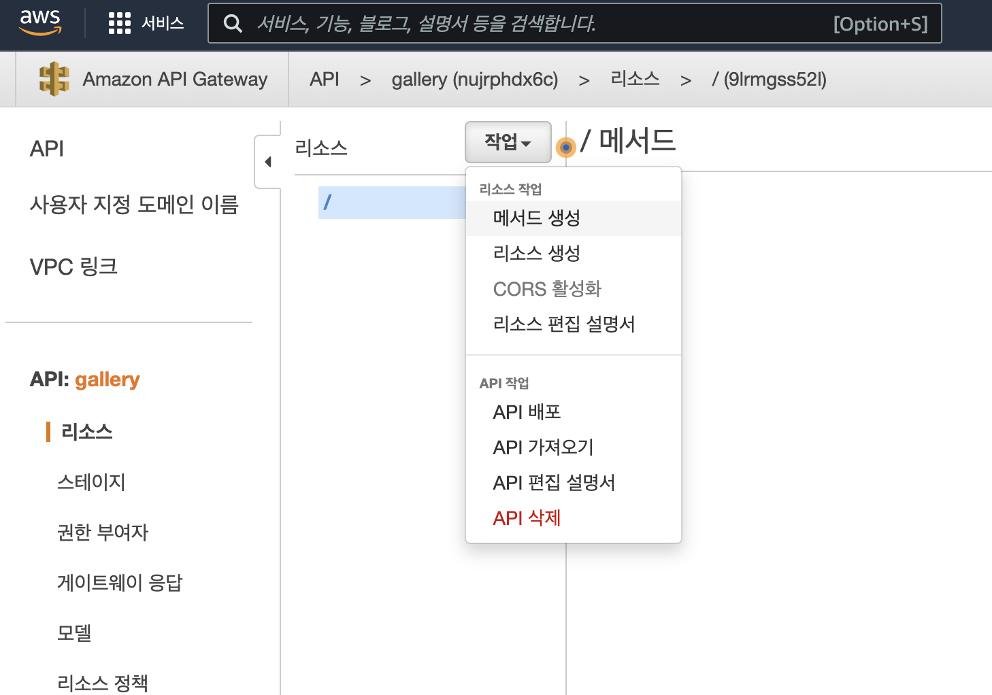Screen dimensions: 992x695
Task: Go to API breadcrumb link
Action: coord(325,80)
